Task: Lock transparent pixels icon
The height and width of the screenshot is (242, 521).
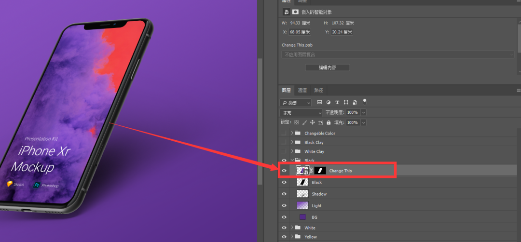Action: [x=296, y=122]
